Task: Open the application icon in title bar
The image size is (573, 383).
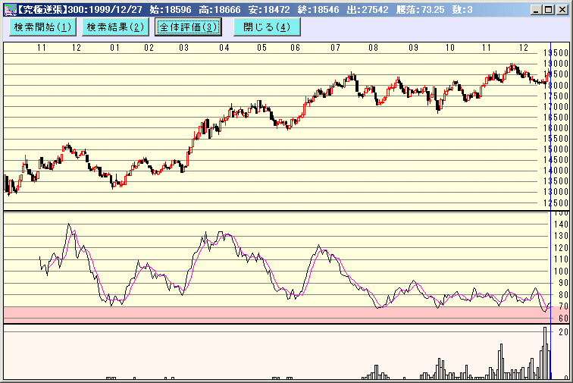Action: click(x=8, y=8)
